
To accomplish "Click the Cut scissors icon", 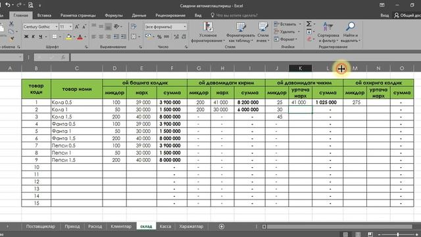I will click(x=11, y=24).
